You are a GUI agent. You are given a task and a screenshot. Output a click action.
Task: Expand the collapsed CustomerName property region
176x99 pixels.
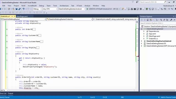(7, 42)
